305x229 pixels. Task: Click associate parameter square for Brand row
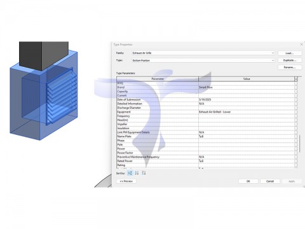[296, 87]
